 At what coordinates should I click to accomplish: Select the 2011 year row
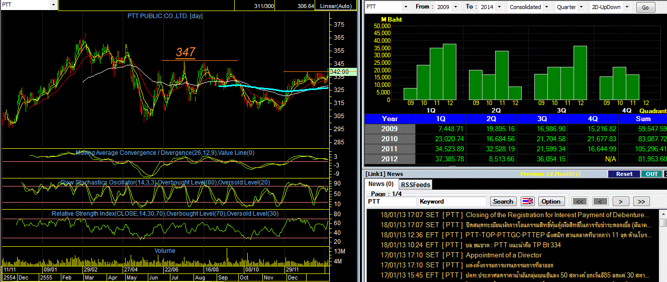390,149
